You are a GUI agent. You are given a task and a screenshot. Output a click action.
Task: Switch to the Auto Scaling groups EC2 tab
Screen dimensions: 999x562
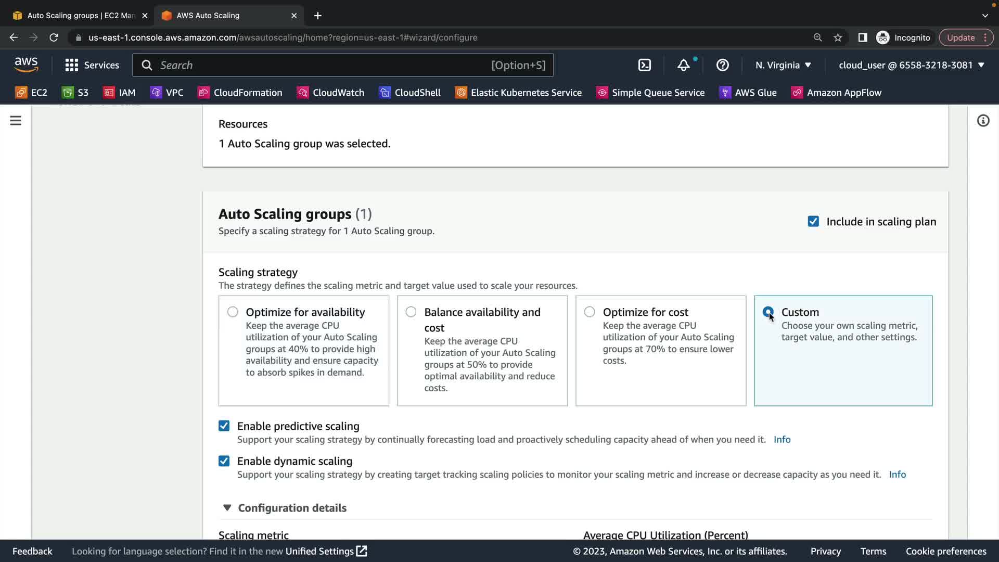tap(81, 16)
